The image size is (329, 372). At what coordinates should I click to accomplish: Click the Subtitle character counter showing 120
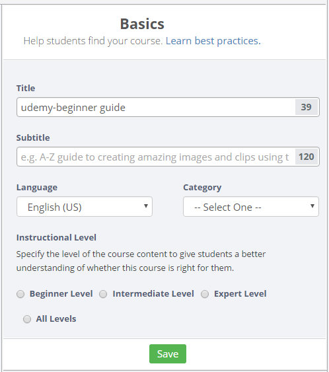(307, 157)
